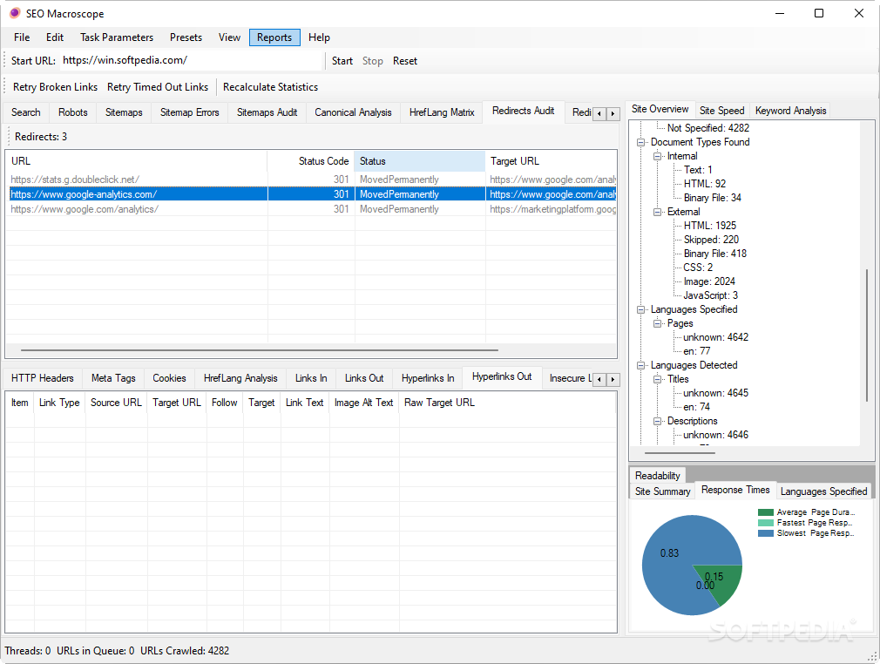
Task: Switch to the Sitemaps tab
Action: pyautogui.click(x=124, y=112)
